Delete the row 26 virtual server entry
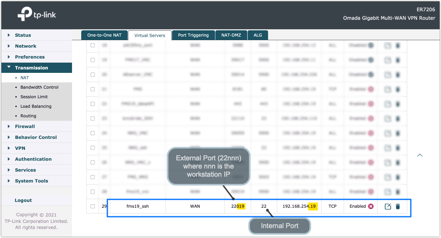The width and height of the screenshot is (441, 238). (x=398, y=162)
